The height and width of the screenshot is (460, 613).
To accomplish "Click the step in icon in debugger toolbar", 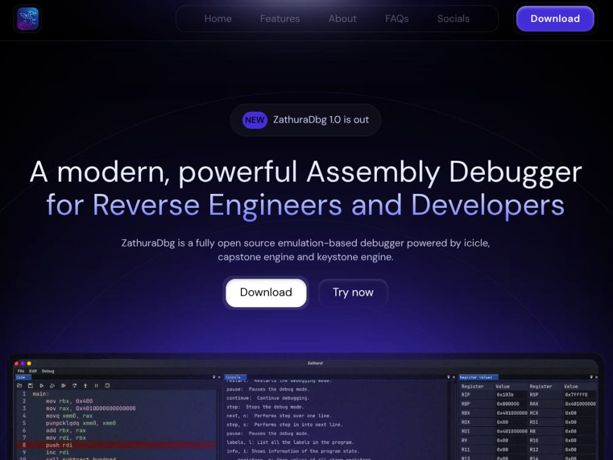I will click(85, 386).
